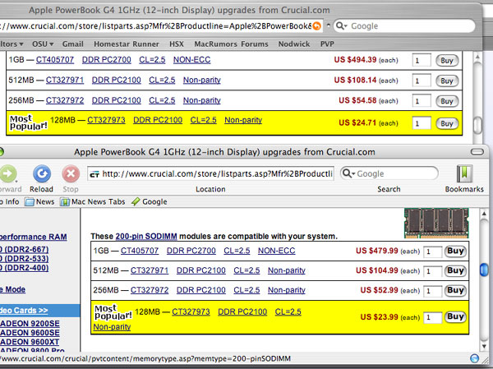Click Gmail bookmark in Safari bar

pyautogui.click(x=72, y=44)
